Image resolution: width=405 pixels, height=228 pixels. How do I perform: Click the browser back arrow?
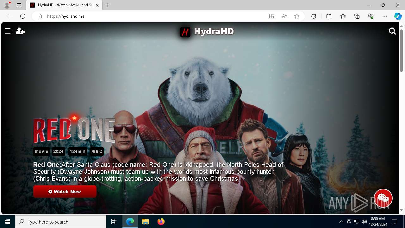point(9,16)
